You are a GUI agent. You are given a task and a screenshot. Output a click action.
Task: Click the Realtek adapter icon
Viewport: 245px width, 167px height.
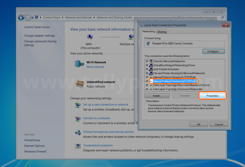pos(148,43)
